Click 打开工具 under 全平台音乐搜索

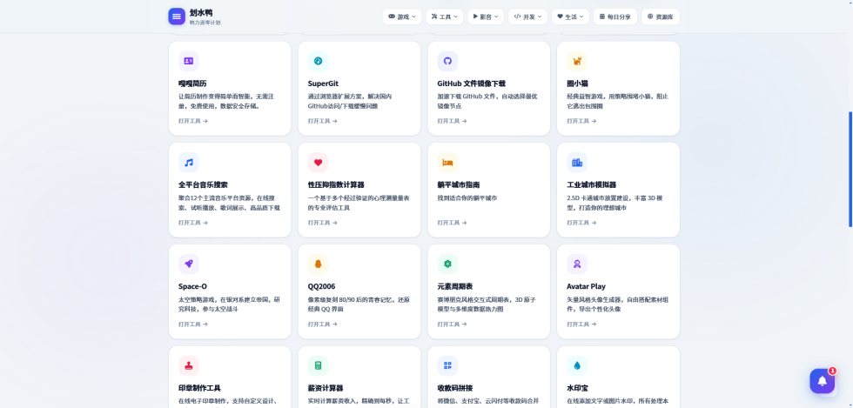(193, 223)
